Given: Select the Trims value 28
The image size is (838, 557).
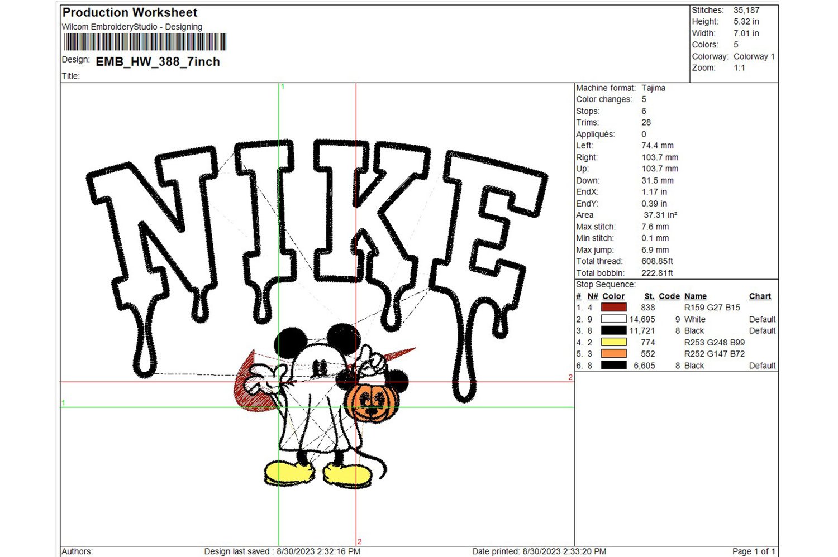Looking at the screenshot, I should pos(646,122).
